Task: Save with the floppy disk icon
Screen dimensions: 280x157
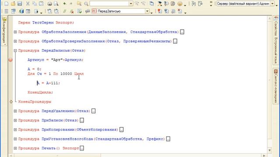Action: click(x=20, y=3)
